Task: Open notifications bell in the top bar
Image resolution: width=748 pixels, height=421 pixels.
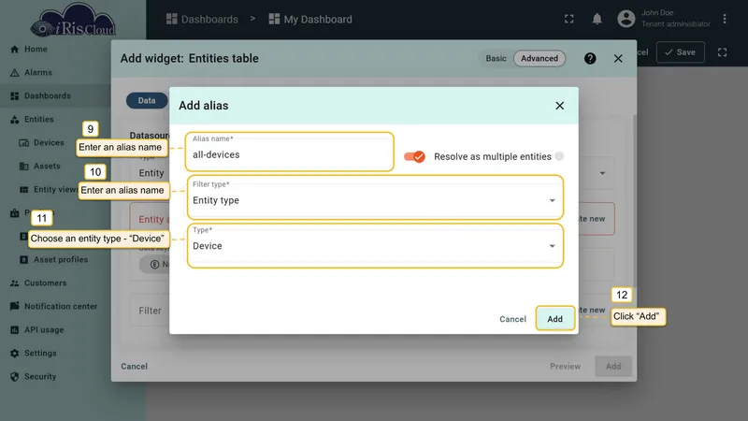Action: click(597, 19)
